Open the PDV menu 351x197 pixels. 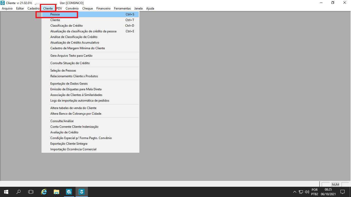[x=59, y=8]
